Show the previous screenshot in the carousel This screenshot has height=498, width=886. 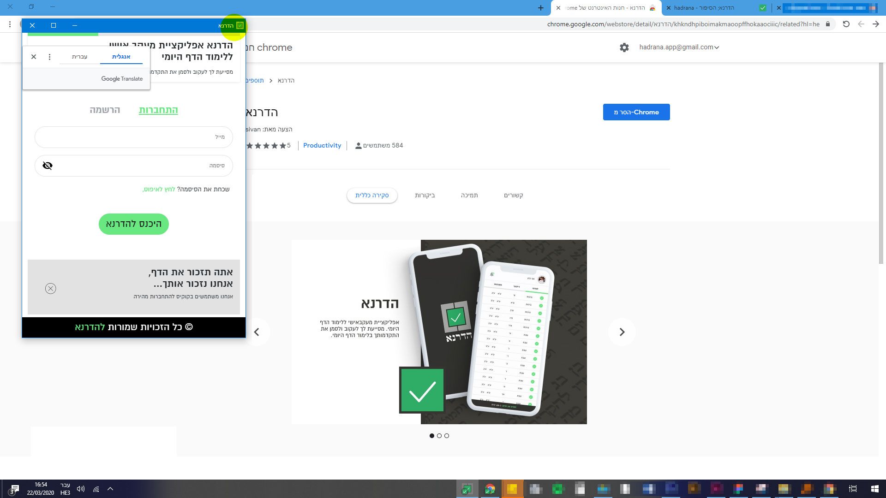tap(257, 332)
